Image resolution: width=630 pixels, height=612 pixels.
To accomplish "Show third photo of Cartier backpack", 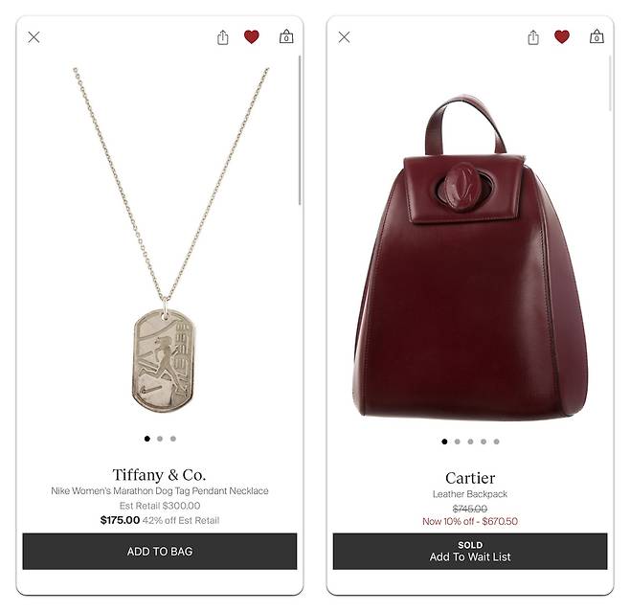I will (470, 442).
